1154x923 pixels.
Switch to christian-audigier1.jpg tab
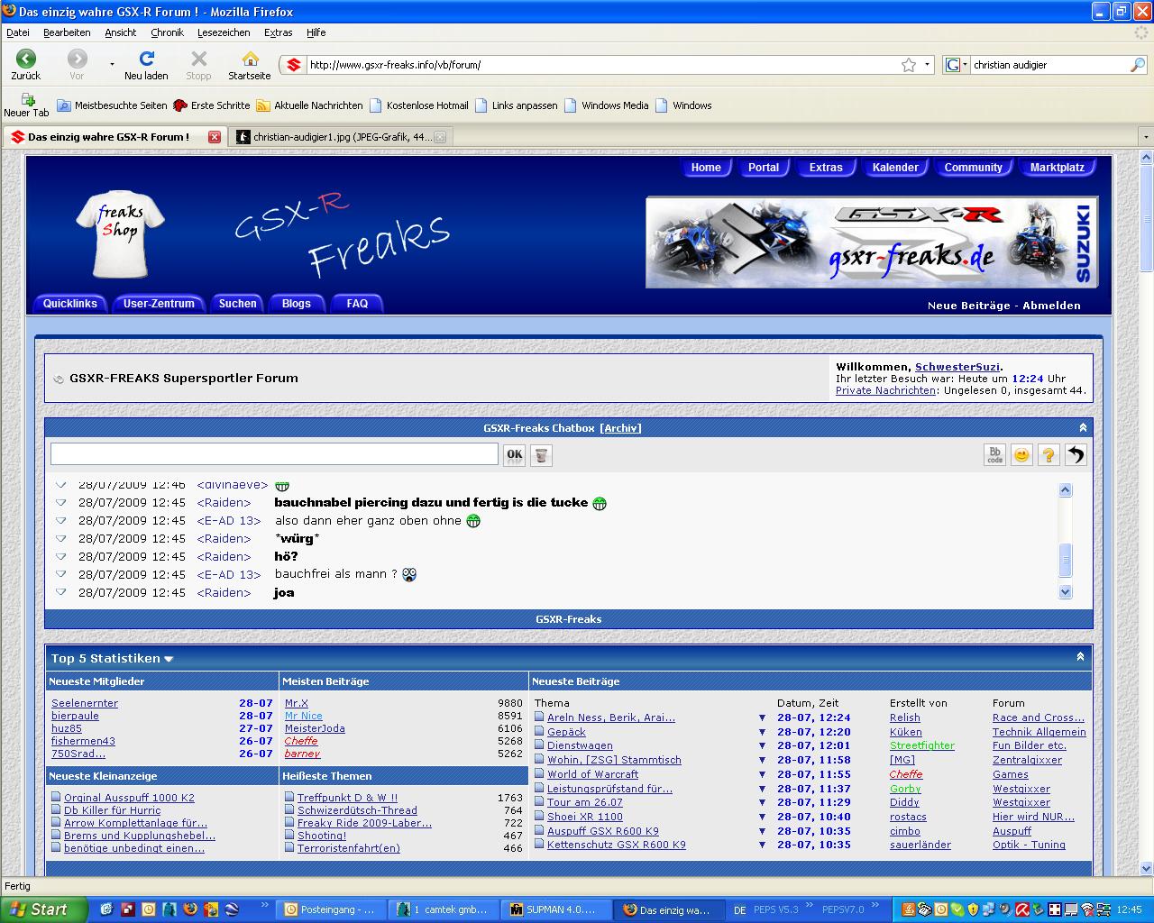click(x=342, y=137)
